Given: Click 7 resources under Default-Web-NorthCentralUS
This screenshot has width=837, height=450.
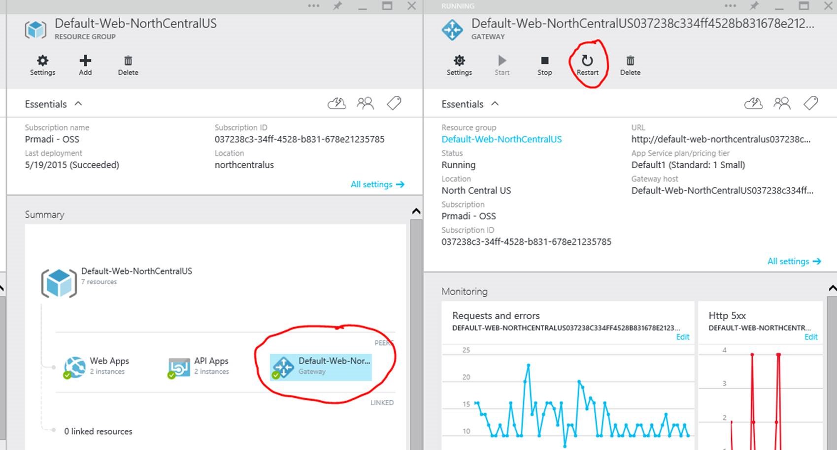Looking at the screenshot, I should pyautogui.click(x=99, y=282).
